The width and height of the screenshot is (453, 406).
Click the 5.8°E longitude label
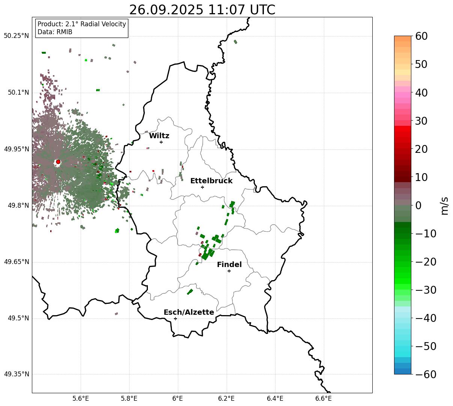(x=129, y=398)
